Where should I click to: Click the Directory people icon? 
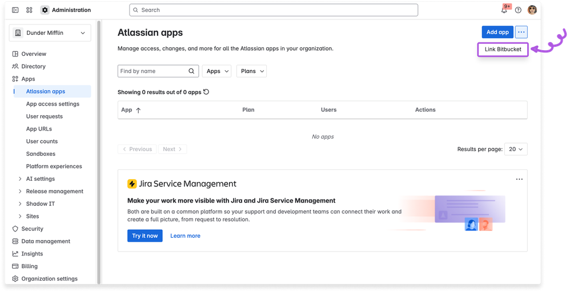pyautogui.click(x=15, y=67)
